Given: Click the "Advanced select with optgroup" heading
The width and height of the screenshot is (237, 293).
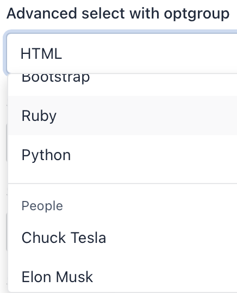Looking at the screenshot, I should [x=118, y=14].
